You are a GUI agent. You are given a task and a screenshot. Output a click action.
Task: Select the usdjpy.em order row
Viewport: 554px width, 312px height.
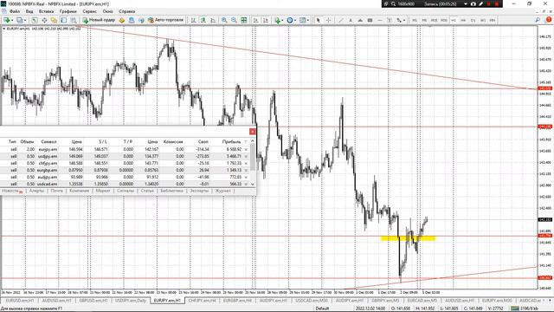coord(125,156)
